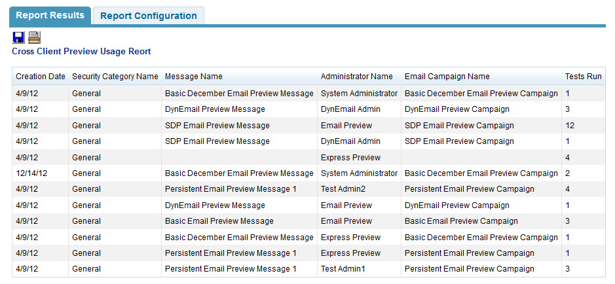Click the Test Admin2 administrator cell
615x284 pixels.
(343, 189)
